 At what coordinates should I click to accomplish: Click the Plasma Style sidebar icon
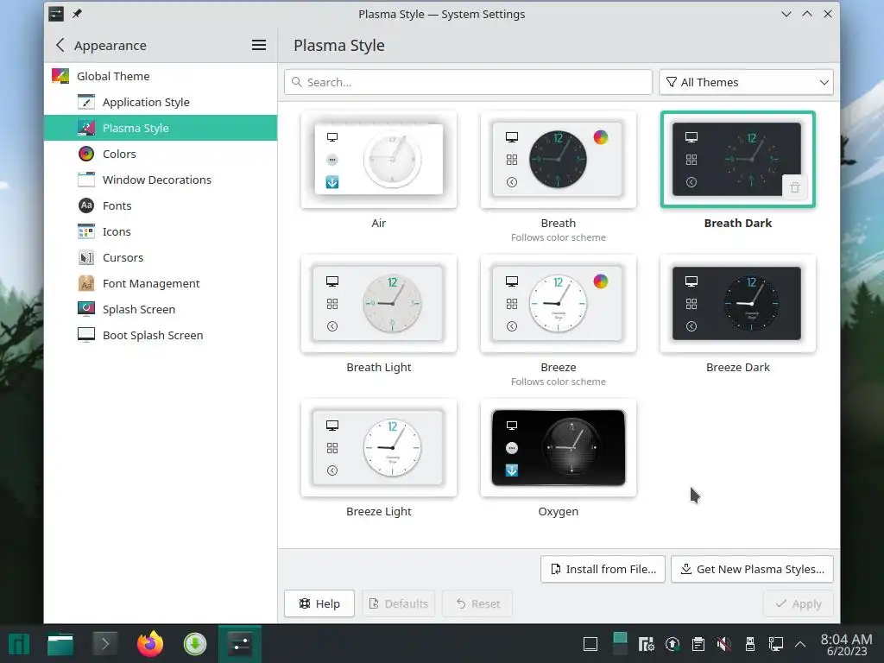pos(86,128)
